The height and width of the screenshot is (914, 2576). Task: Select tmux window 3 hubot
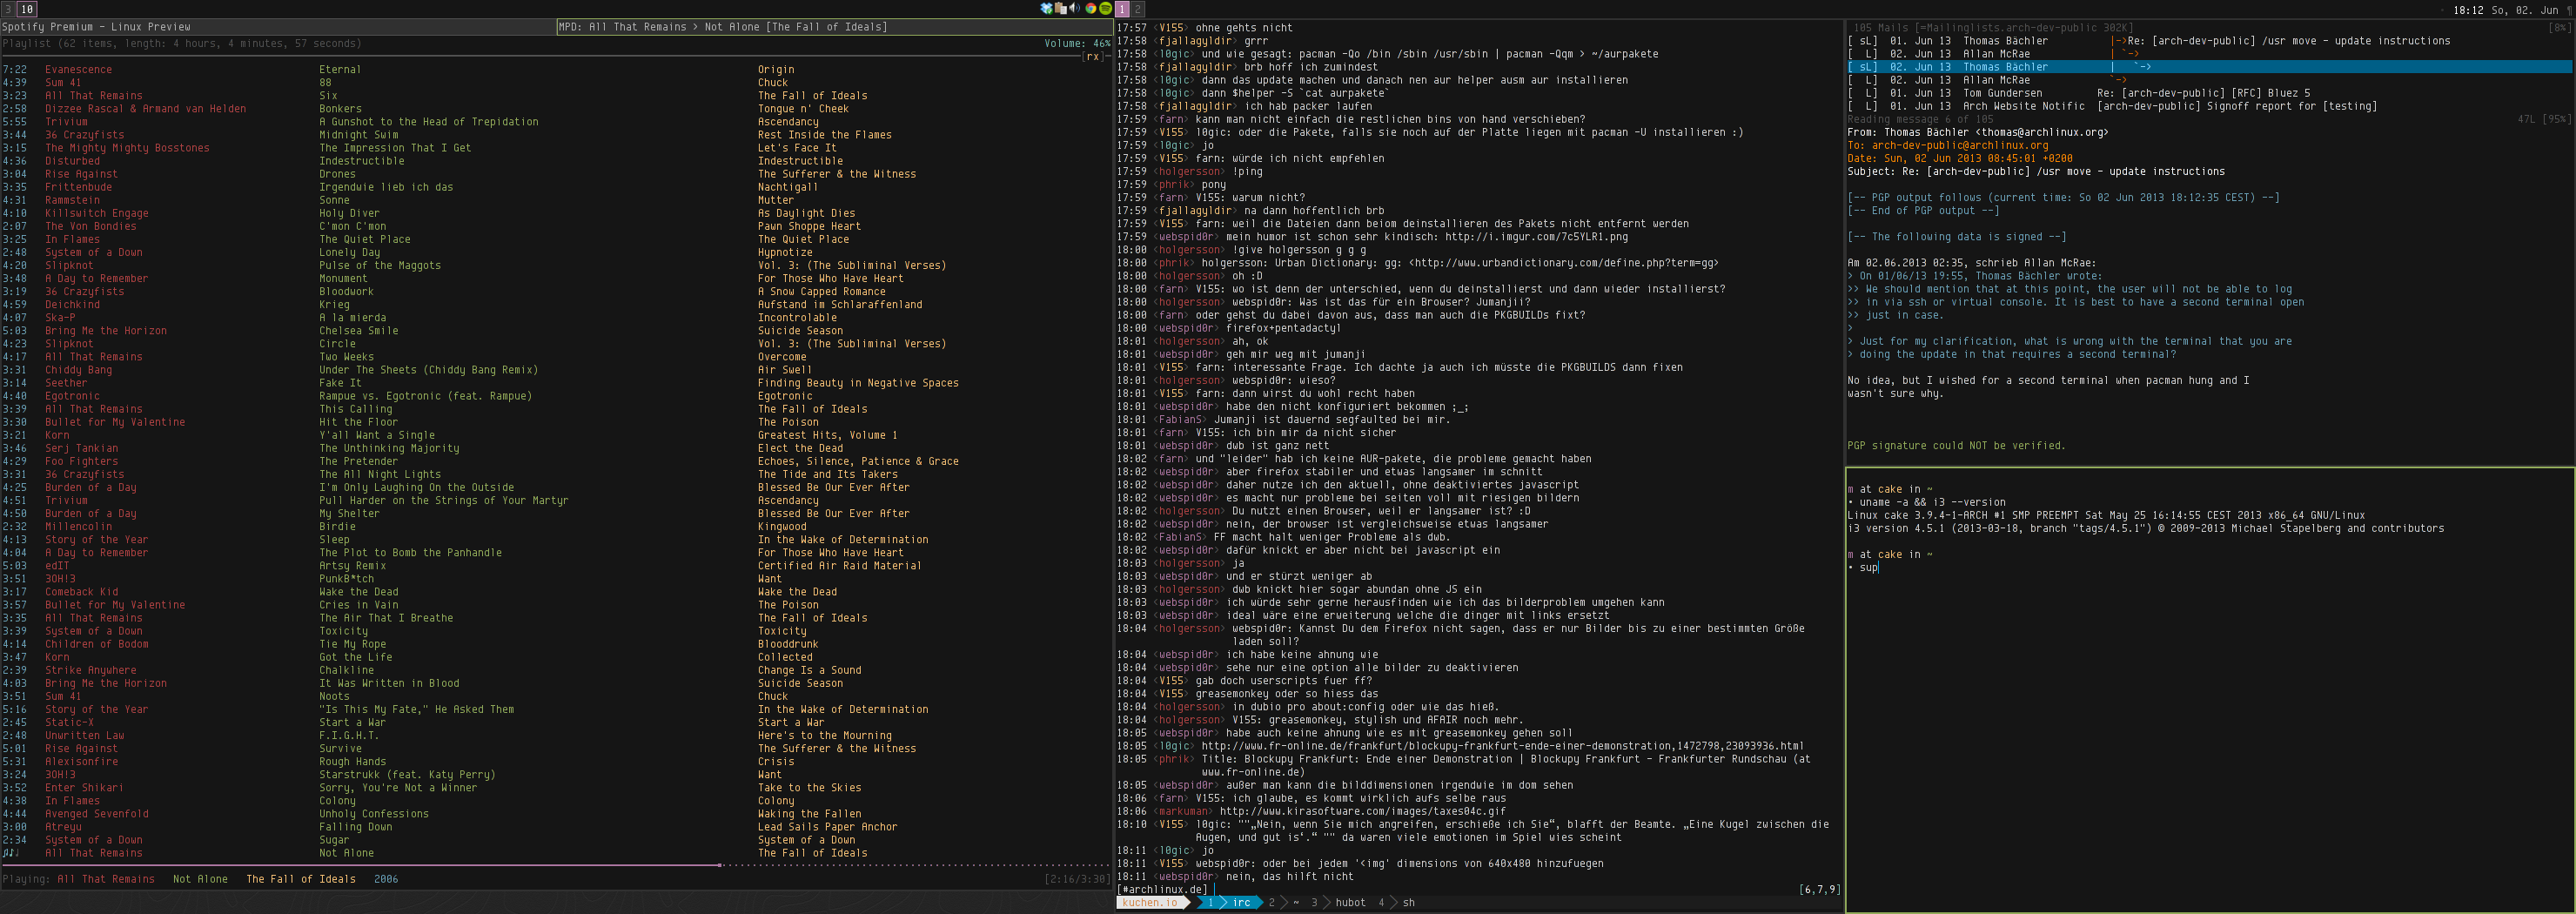1338,902
